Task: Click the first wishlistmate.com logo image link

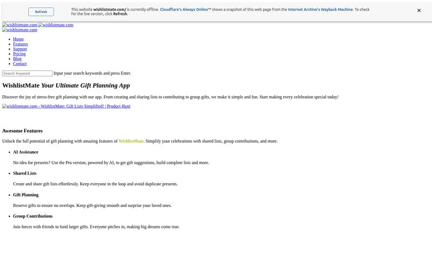Action: point(19,25)
